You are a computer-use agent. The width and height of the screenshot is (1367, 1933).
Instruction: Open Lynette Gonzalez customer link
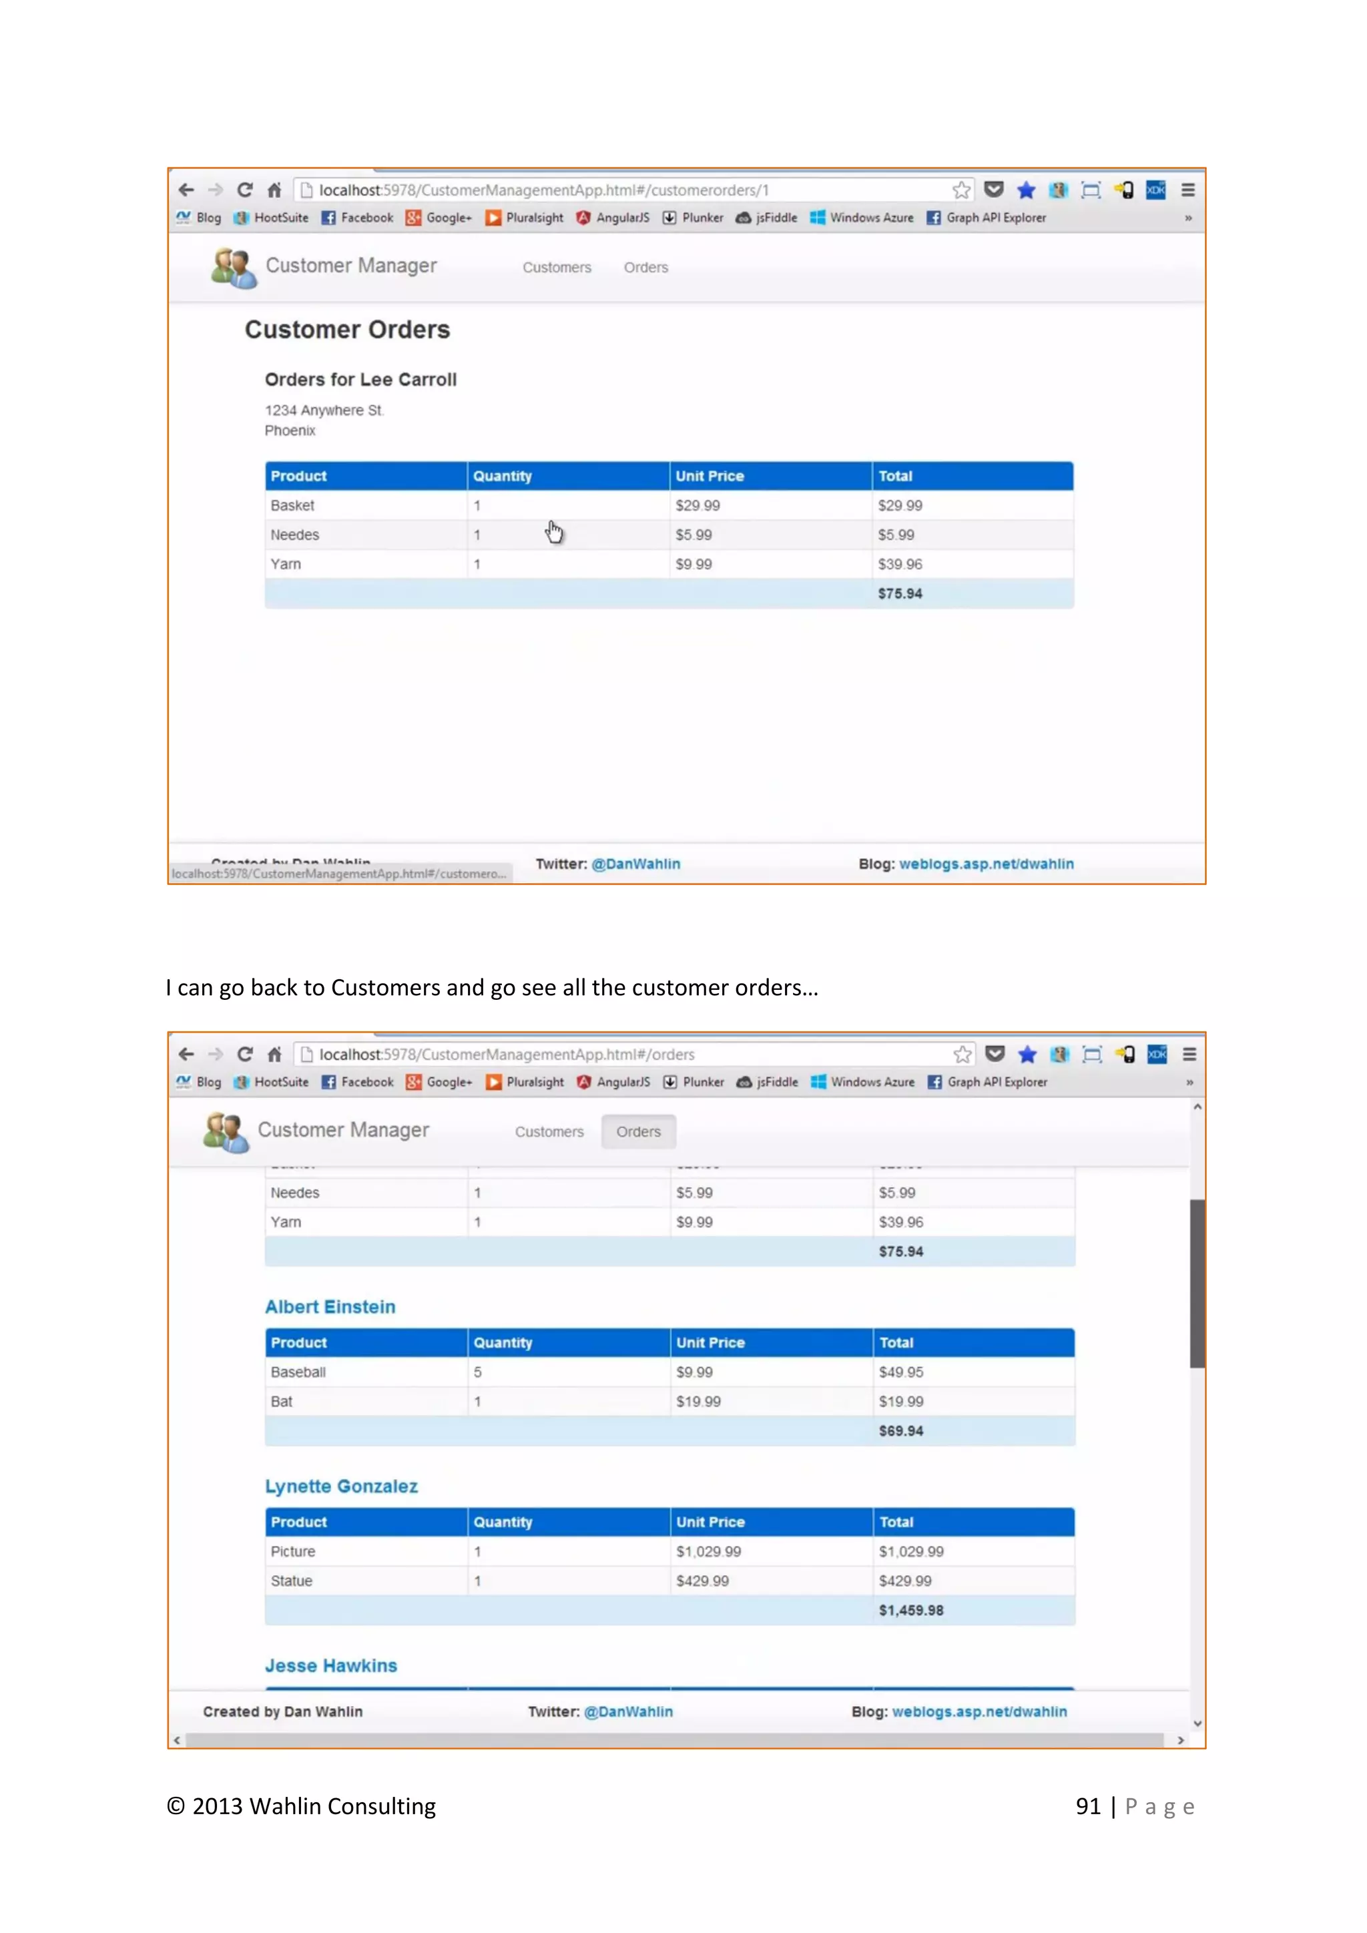tap(341, 1486)
